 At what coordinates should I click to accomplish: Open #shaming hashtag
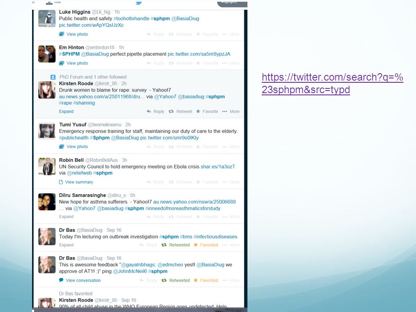[84, 103]
